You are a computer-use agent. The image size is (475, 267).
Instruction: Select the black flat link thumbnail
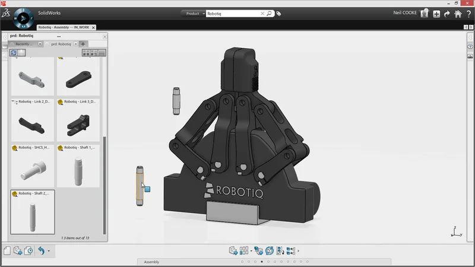(x=78, y=77)
